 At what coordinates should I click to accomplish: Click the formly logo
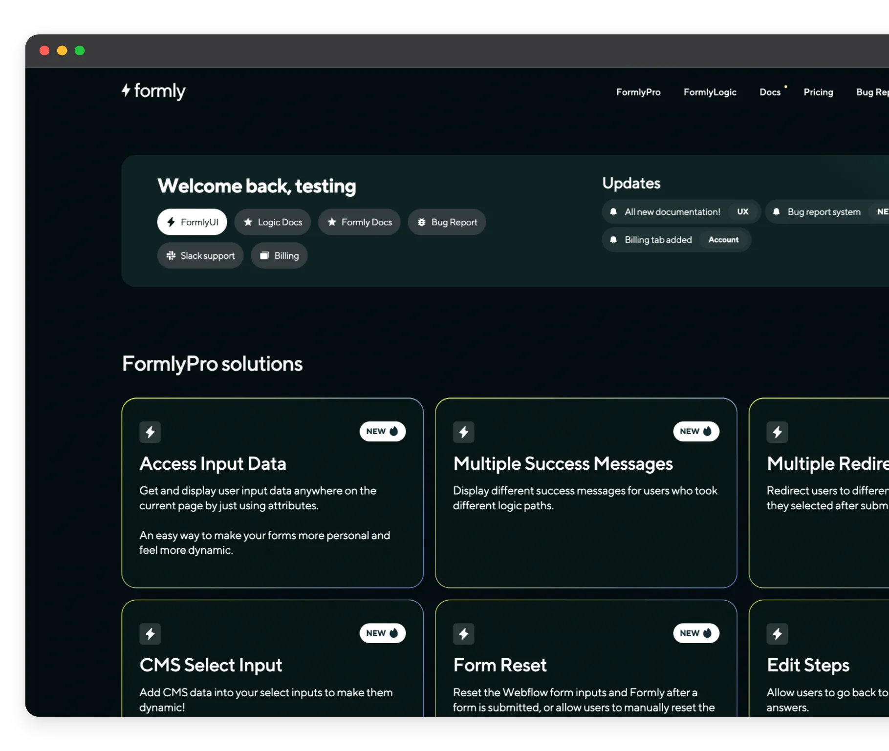pyautogui.click(x=153, y=91)
